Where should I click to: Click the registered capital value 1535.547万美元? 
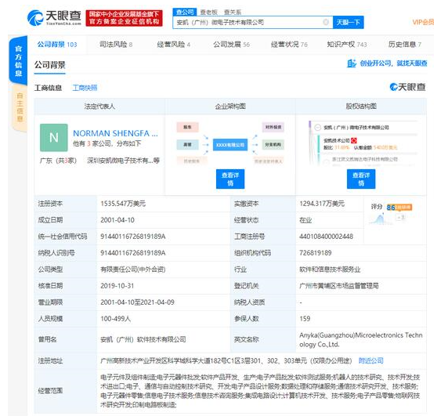(123, 204)
